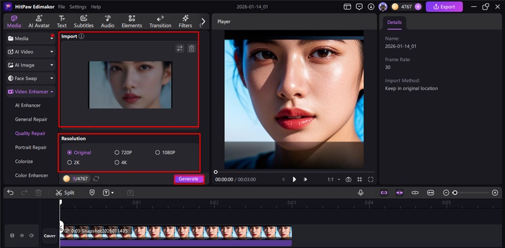
Task: Enter fullscreen preview
Action: (x=371, y=179)
